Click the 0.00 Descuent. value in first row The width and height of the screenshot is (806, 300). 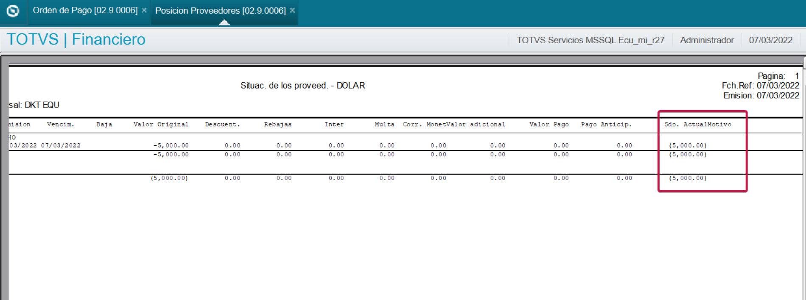(x=232, y=145)
